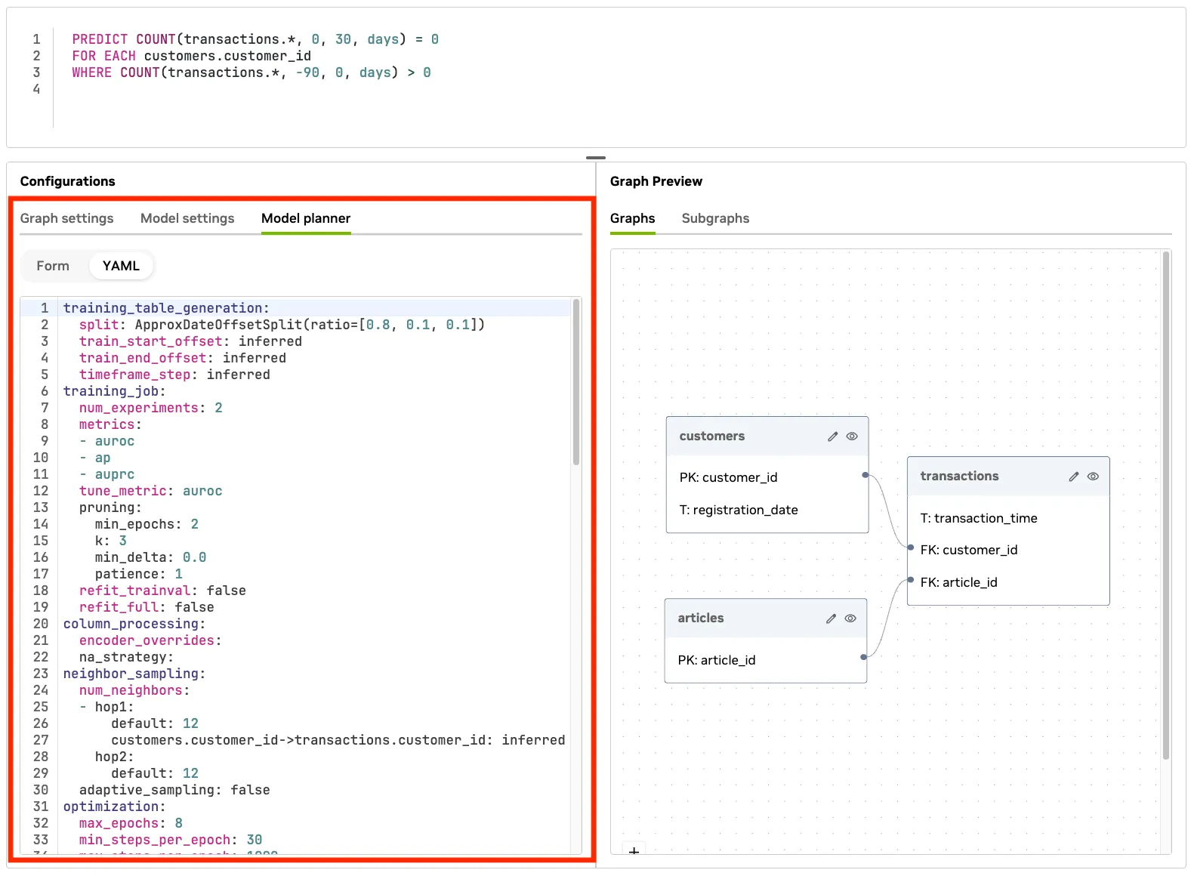Switch to the Subgraphs tab
The height and width of the screenshot is (876, 1191).
point(715,218)
